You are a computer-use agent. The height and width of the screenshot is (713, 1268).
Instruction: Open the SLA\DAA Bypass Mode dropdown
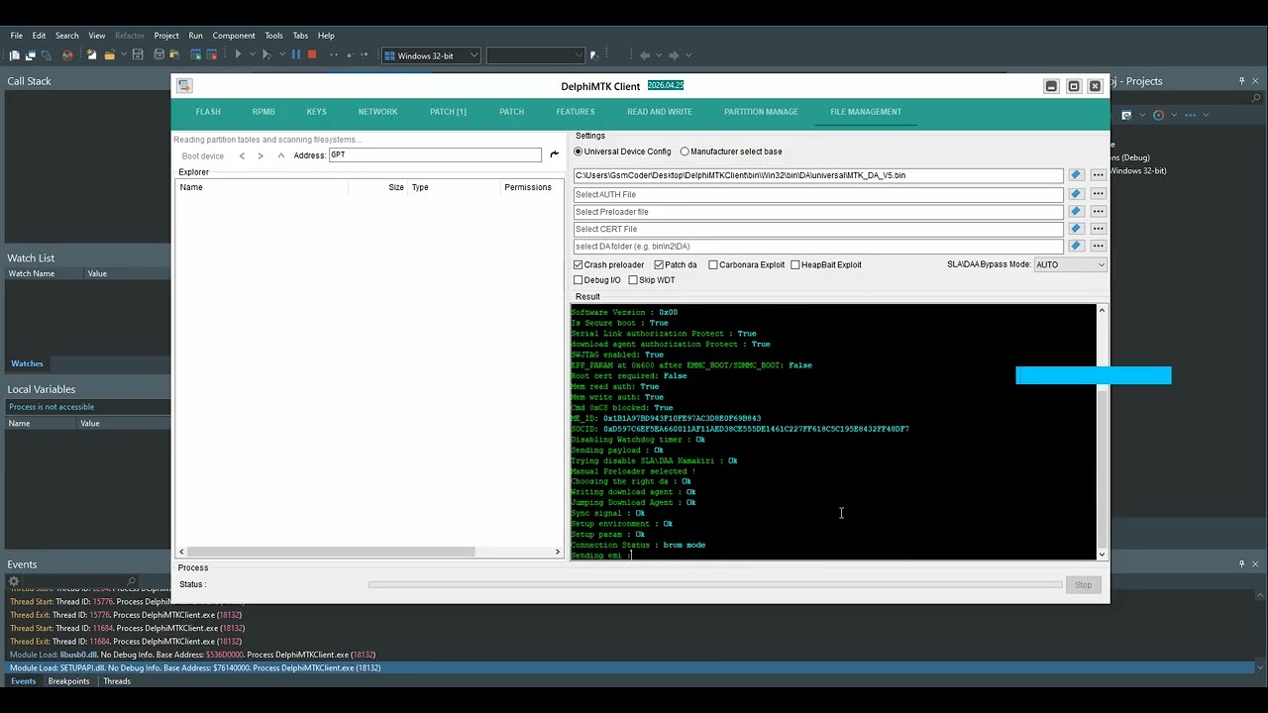pyautogui.click(x=1070, y=265)
